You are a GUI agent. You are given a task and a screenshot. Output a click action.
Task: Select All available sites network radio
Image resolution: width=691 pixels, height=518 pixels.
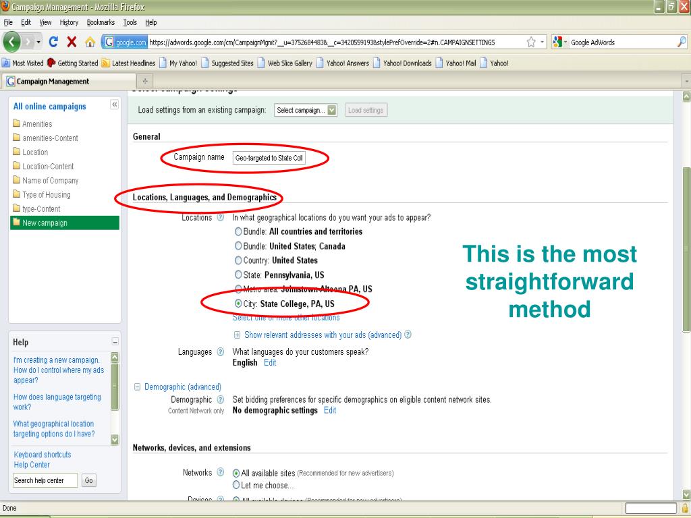236,473
